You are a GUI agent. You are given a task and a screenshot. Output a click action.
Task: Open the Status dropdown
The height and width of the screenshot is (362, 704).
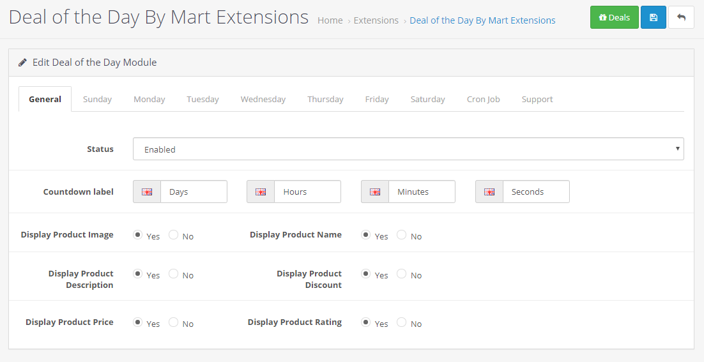408,149
